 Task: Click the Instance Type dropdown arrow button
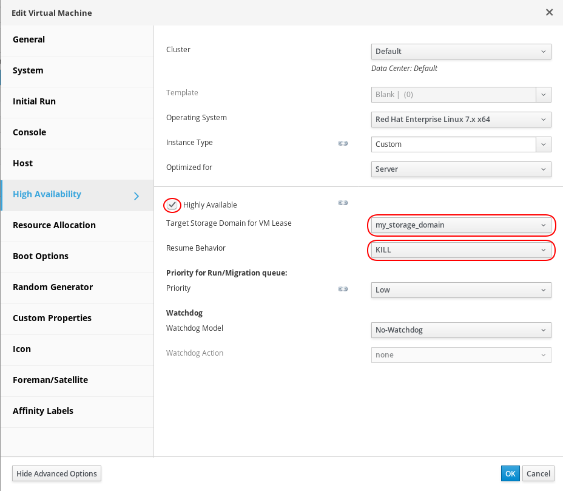[544, 144]
